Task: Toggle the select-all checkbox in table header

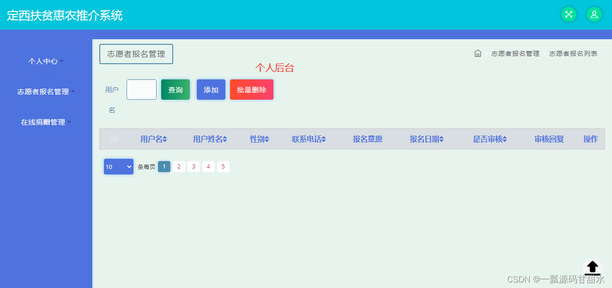Action: point(114,139)
